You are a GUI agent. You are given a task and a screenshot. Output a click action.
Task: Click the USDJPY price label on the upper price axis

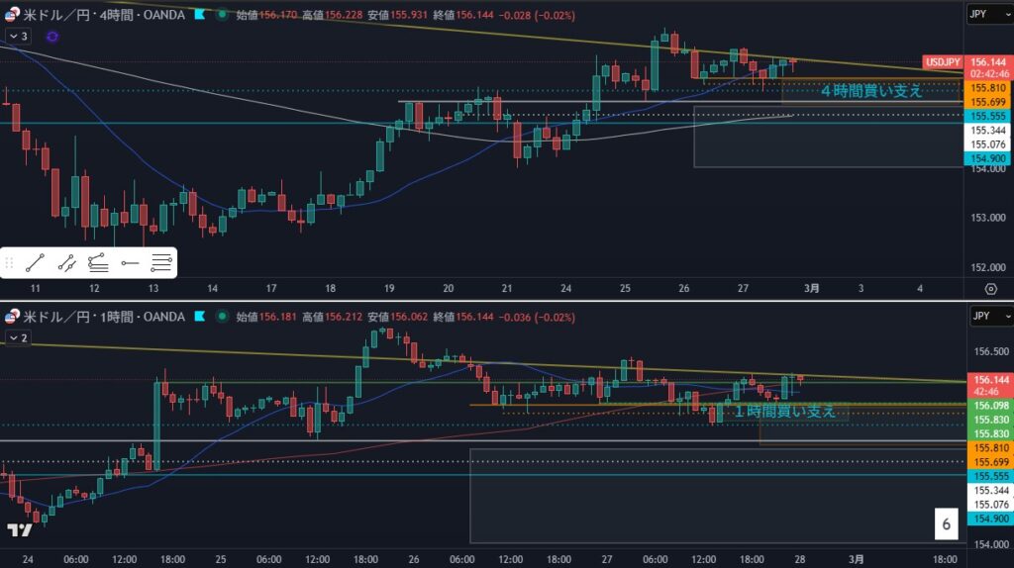[x=941, y=62]
